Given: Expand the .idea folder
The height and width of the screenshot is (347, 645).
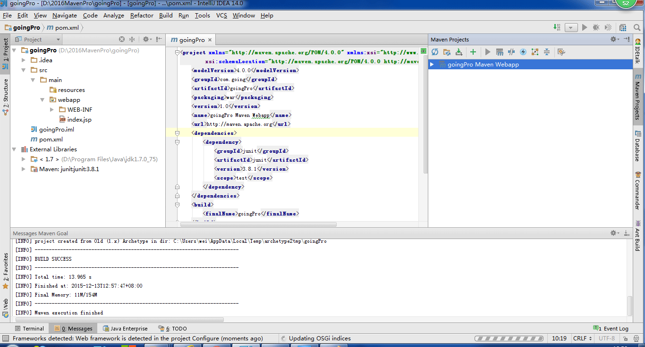Looking at the screenshot, I should coord(24,60).
